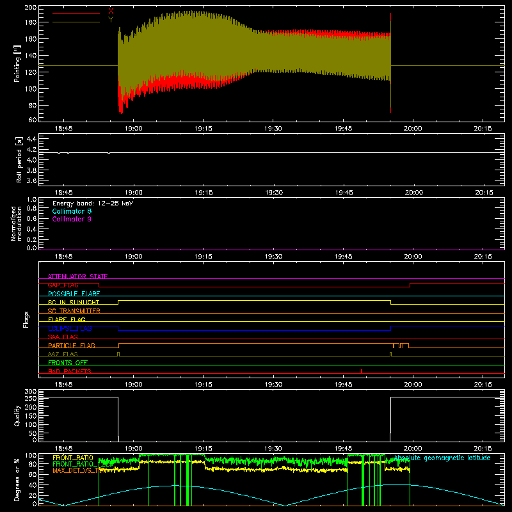
Task: Select the ATTENUATOR_STATE flag label
Action: [77, 276]
